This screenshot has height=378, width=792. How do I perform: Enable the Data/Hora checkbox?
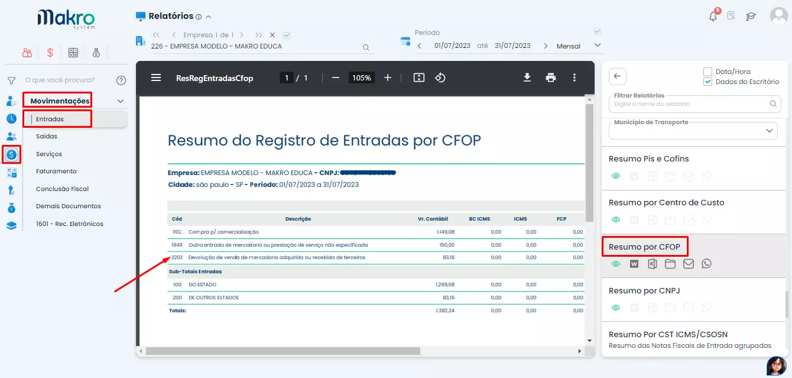pos(707,72)
